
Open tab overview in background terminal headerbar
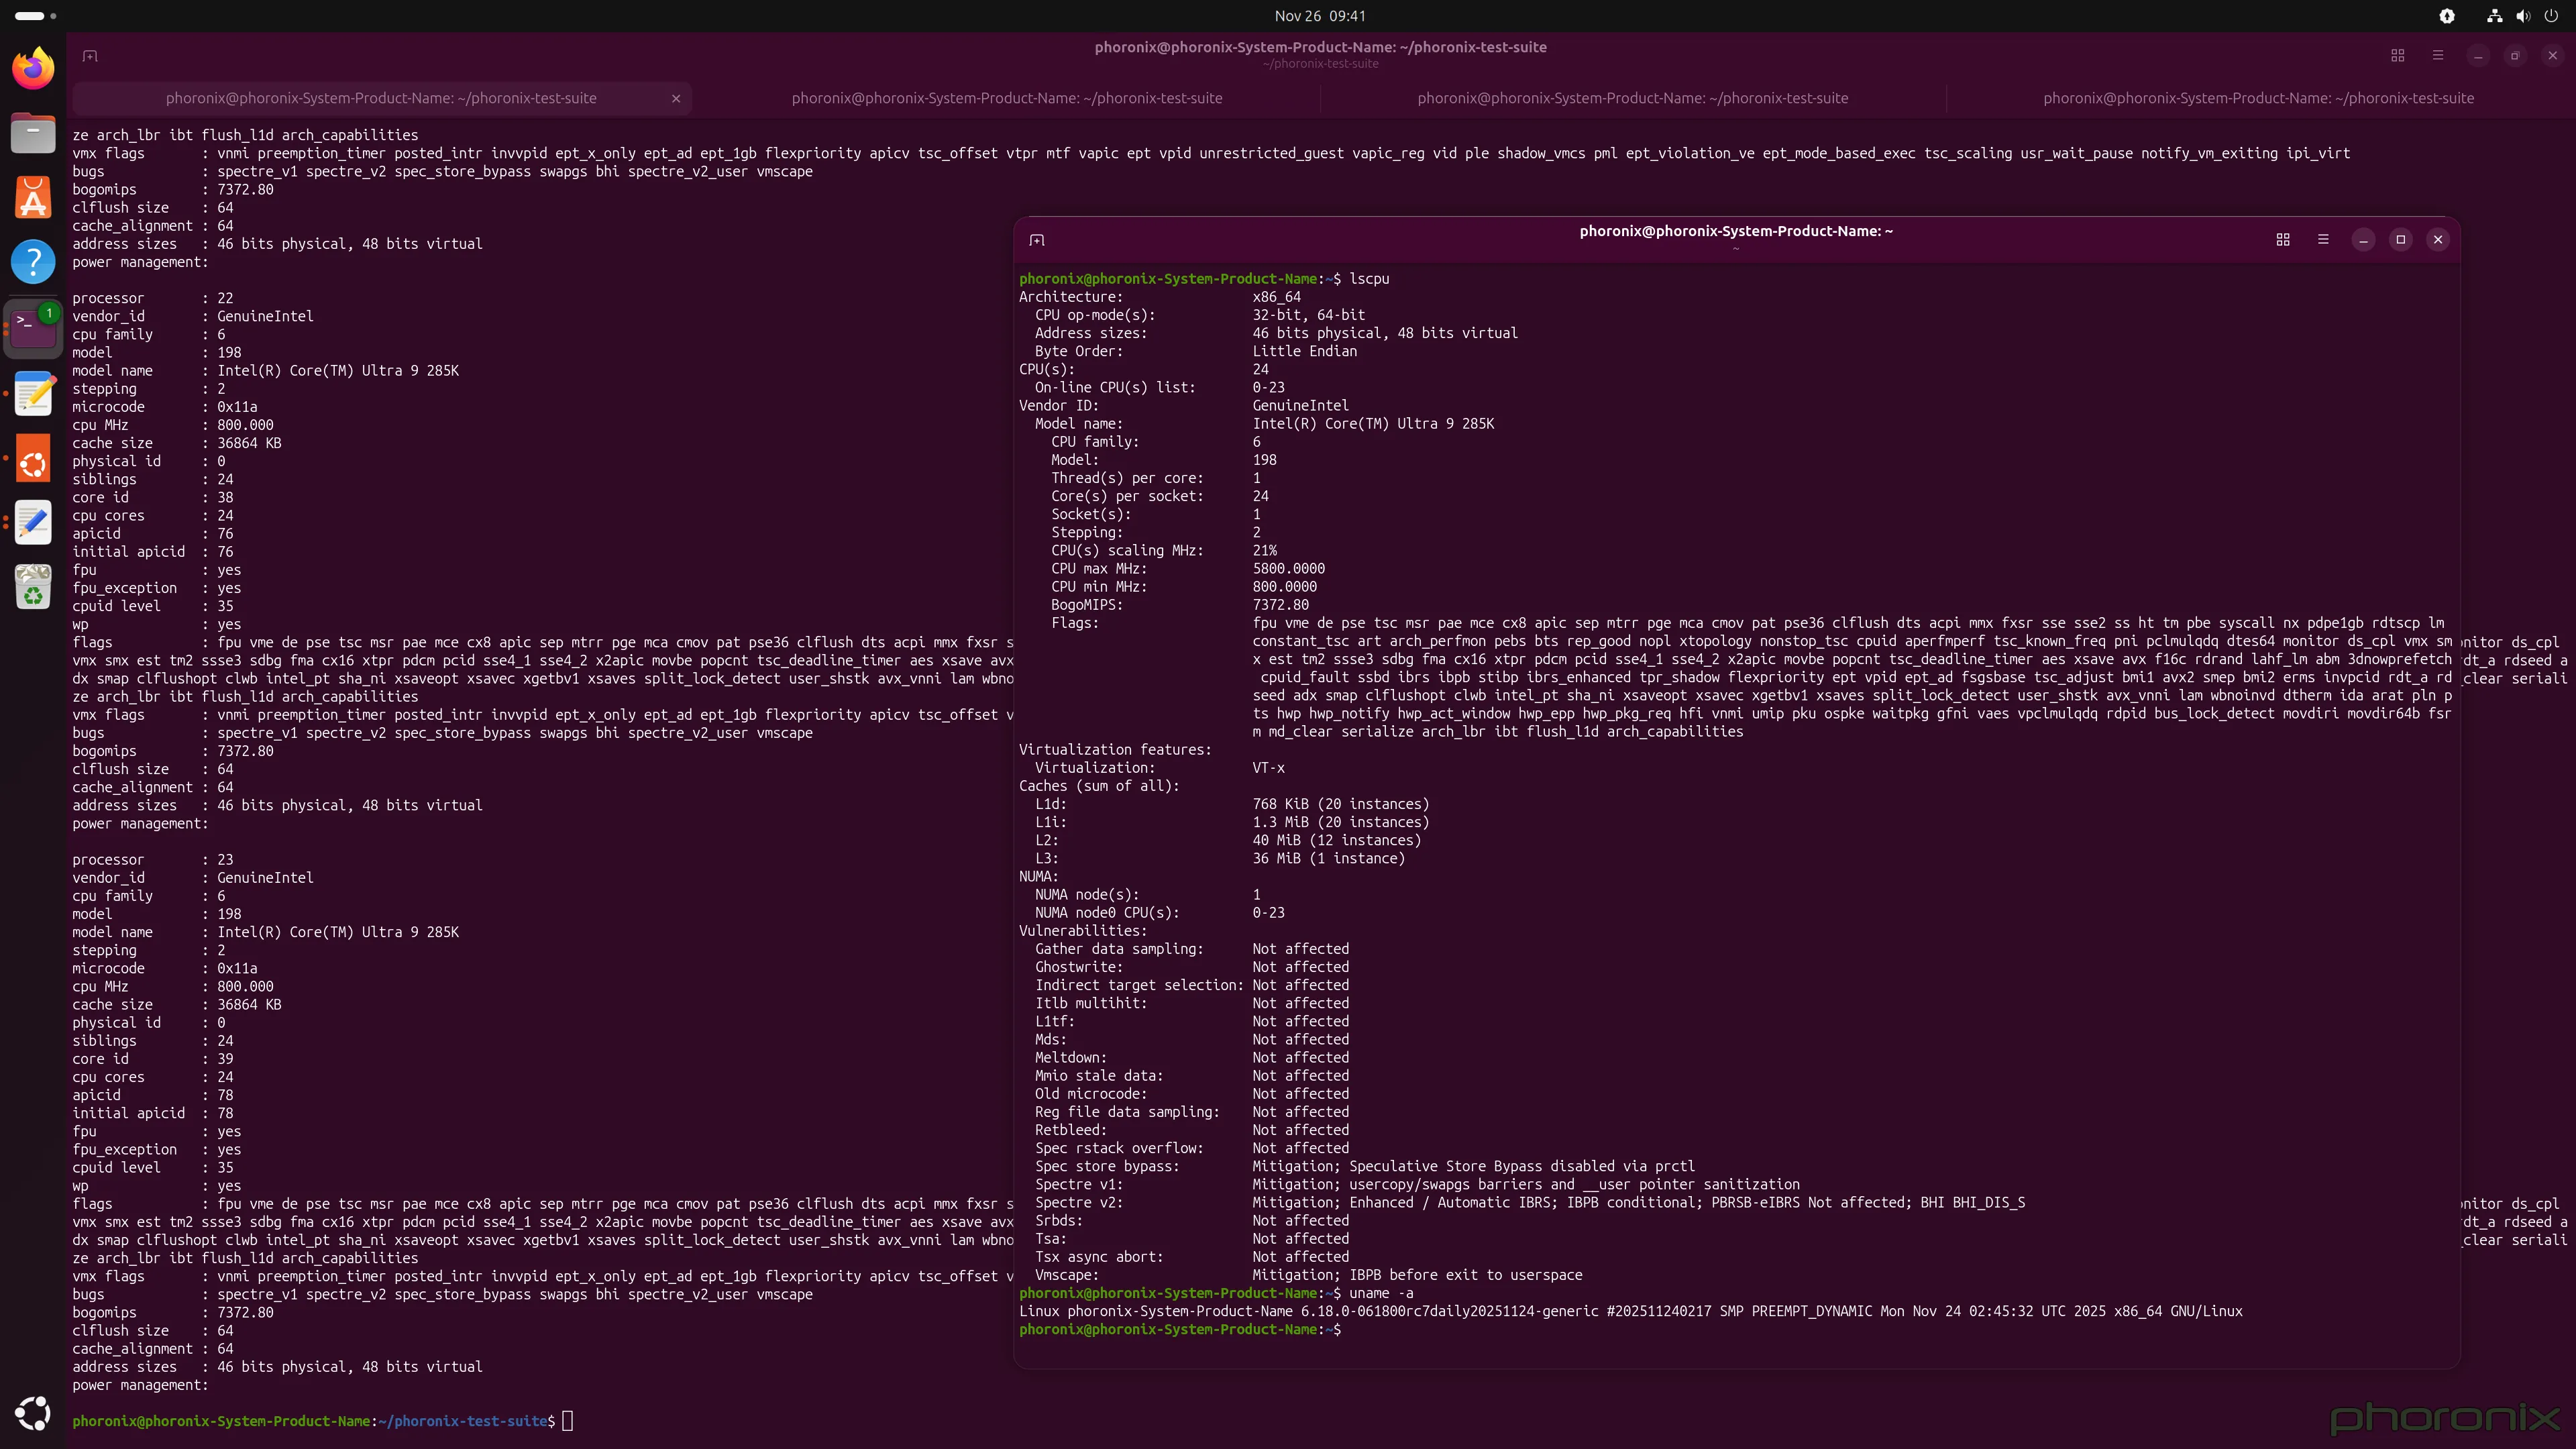pos(2397,56)
